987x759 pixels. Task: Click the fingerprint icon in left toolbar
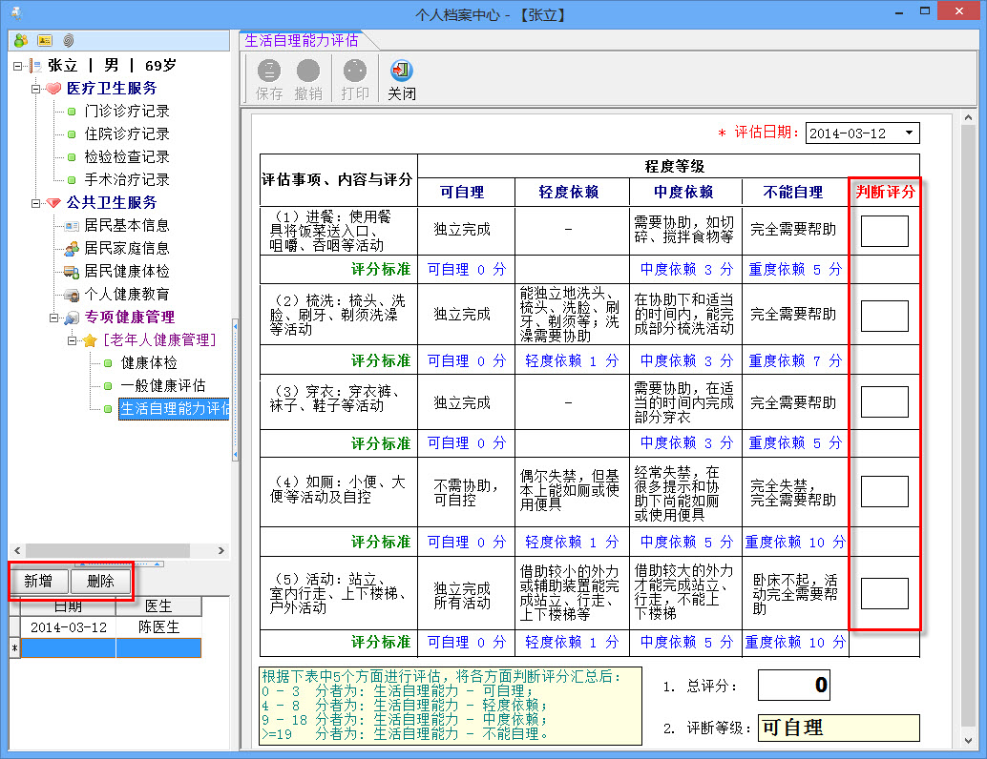(x=68, y=40)
